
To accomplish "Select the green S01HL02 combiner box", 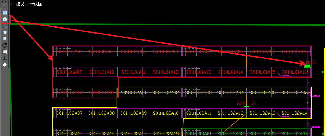I will [246, 107].
